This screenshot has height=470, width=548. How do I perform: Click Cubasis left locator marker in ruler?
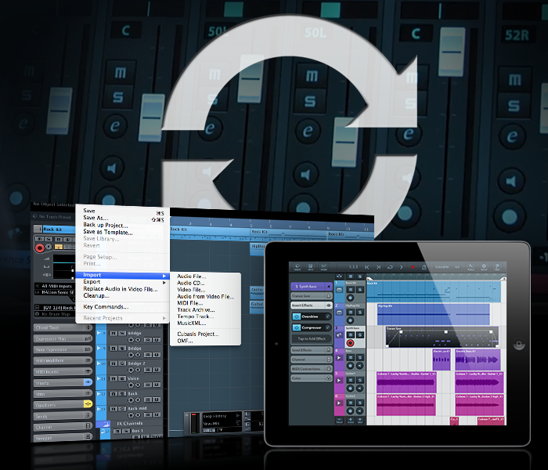click(x=370, y=279)
